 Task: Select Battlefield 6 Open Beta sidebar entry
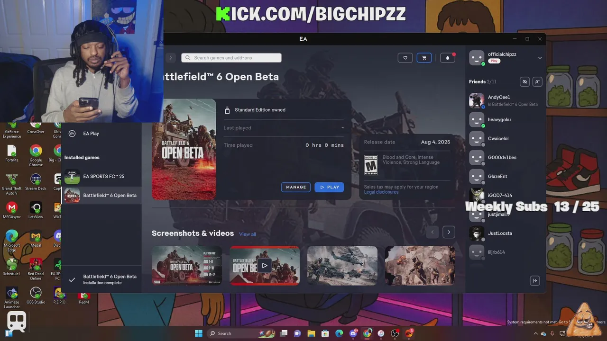(102, 195)
